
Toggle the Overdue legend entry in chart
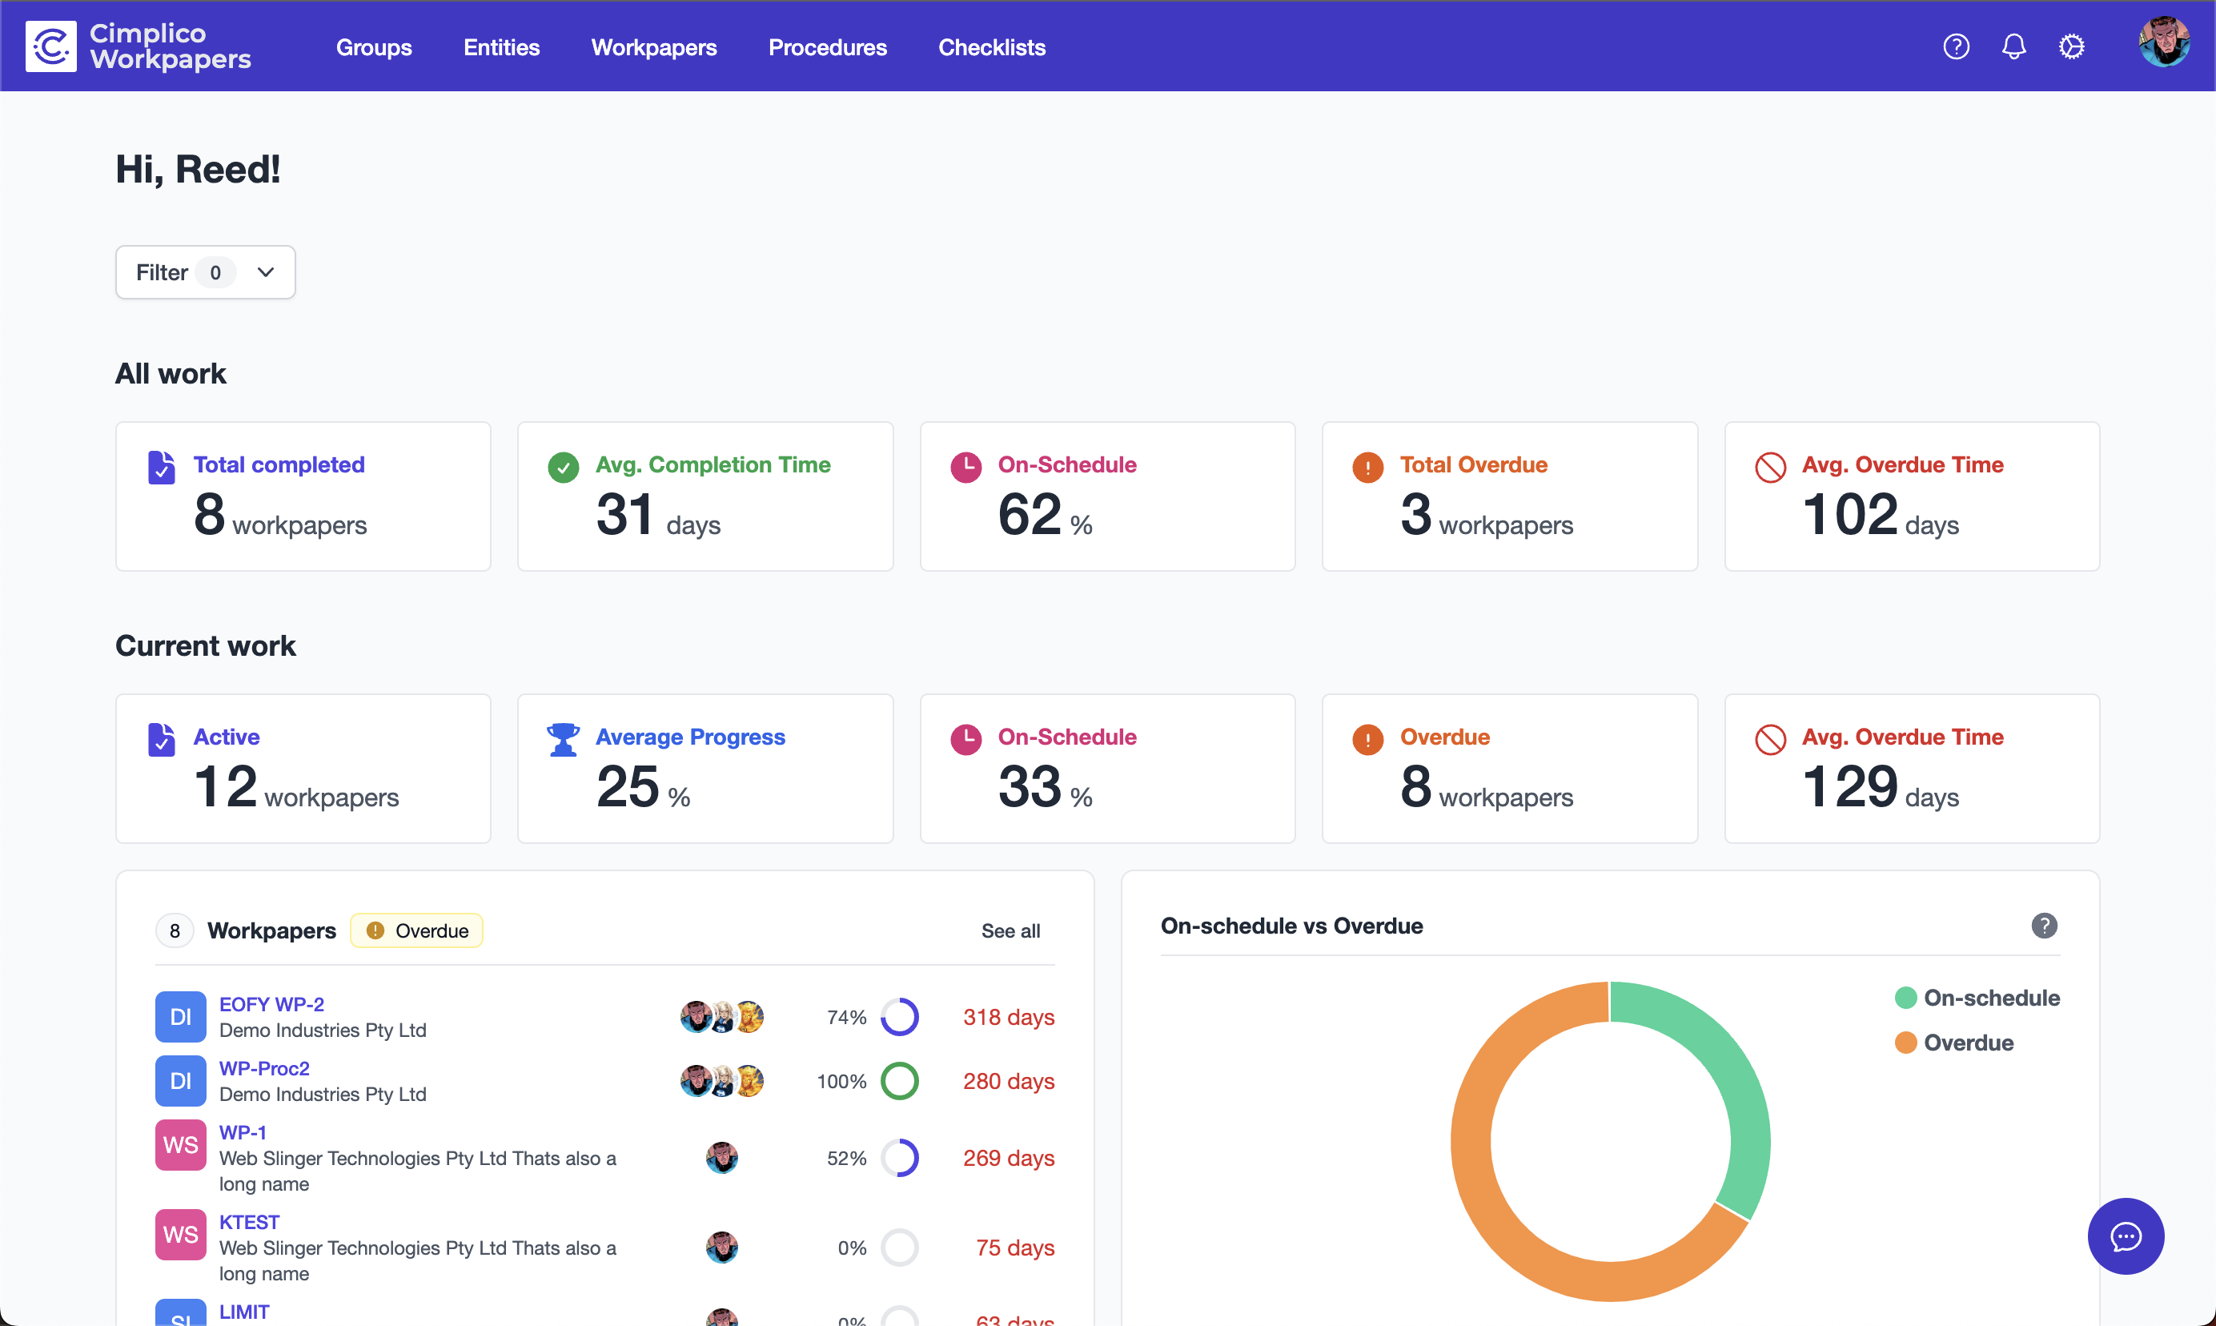[1953, 1043]
